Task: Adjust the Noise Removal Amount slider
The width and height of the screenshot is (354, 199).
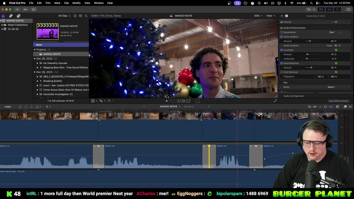Action: click(x=311, y=68)
